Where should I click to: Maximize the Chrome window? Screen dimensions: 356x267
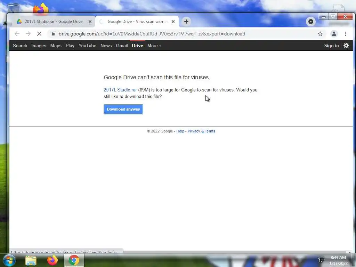pos(333,17)
